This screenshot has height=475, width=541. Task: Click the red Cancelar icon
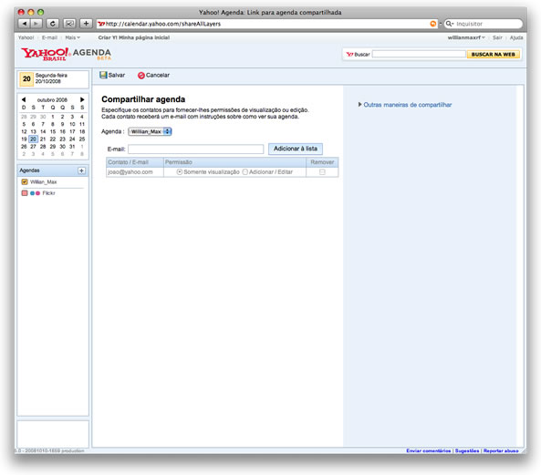(141, 75)
